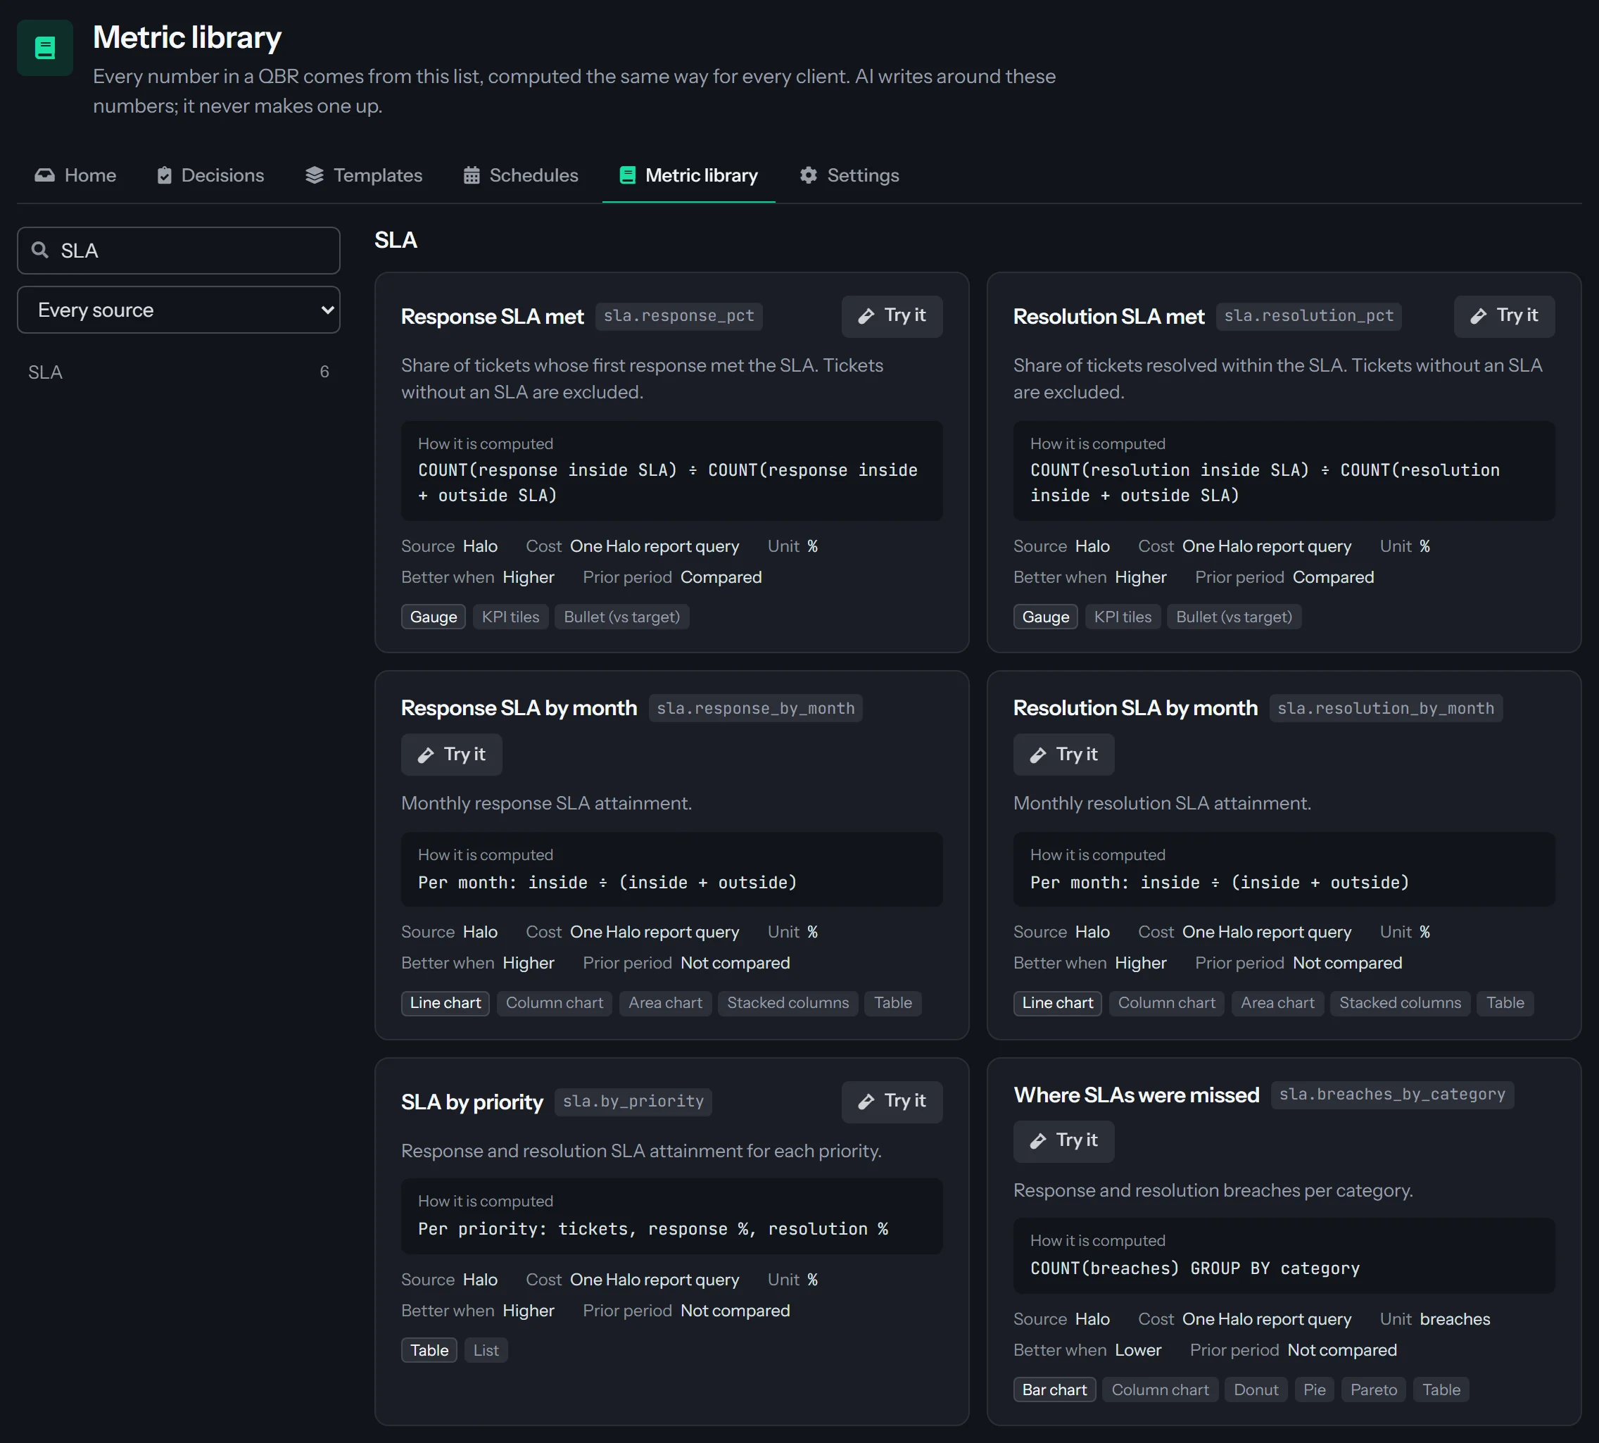Click the Where SLAs were missed title
Image resolution: width=1599 pixels, height=1443 pixels.
[x=1136, y=1095]
